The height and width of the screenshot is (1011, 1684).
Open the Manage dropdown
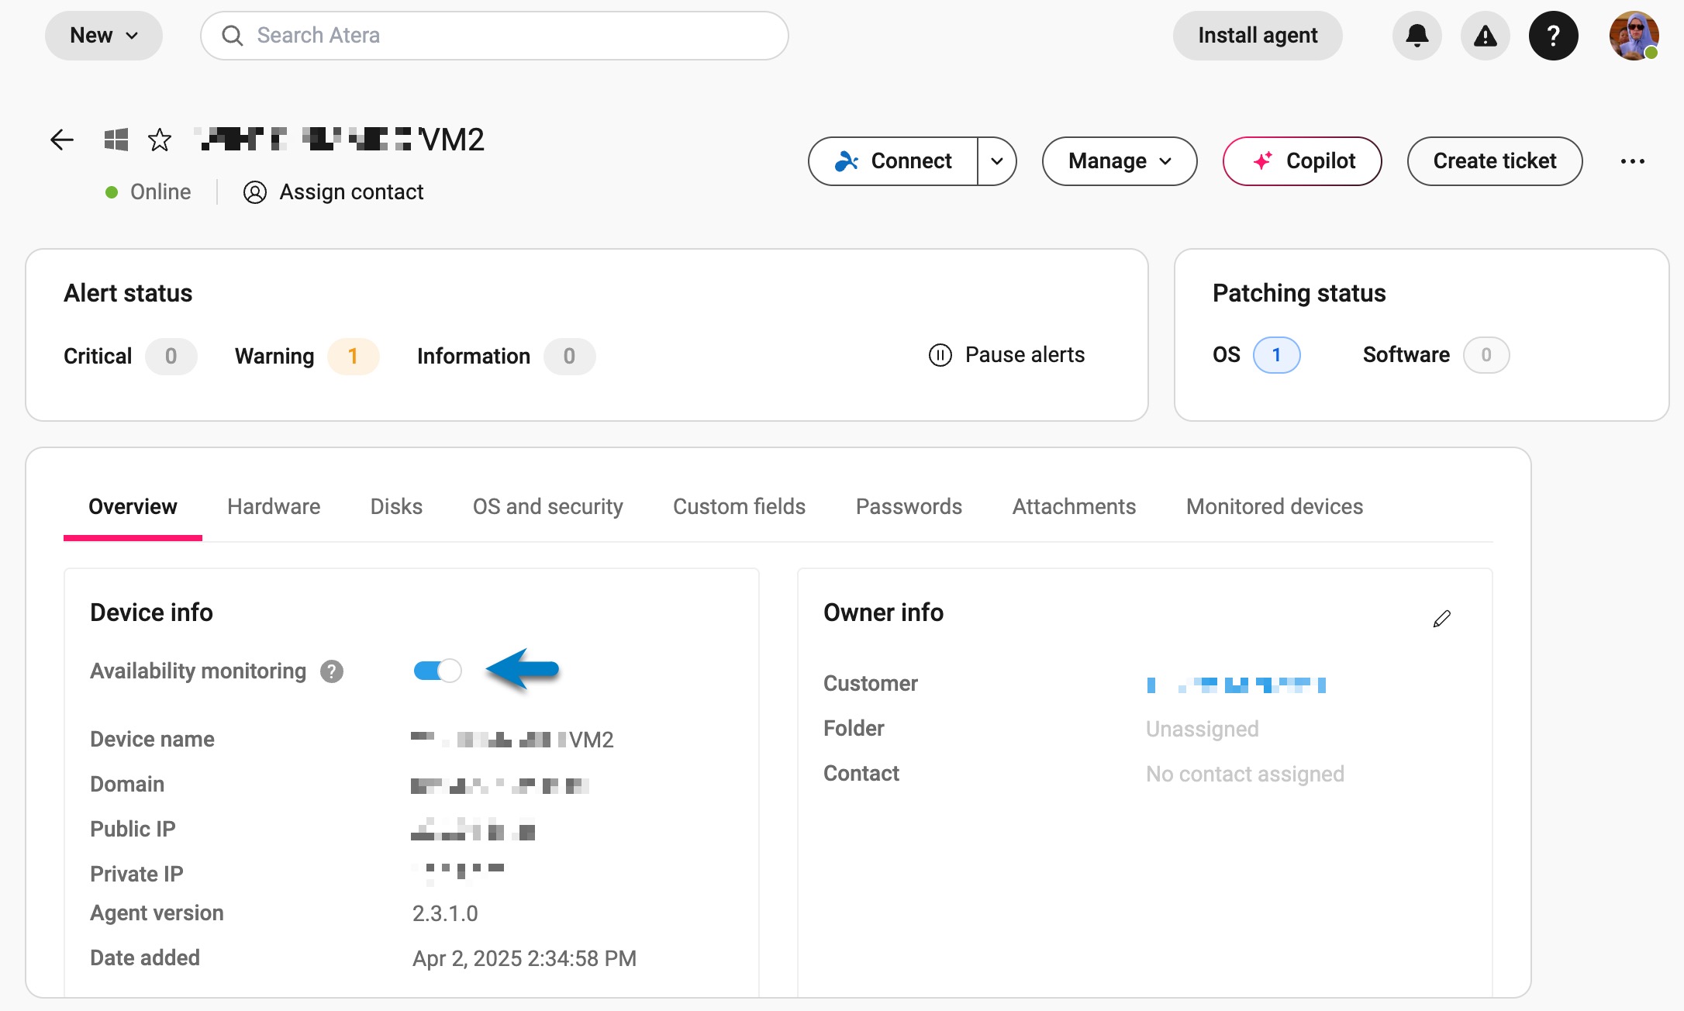point(1120,161)
